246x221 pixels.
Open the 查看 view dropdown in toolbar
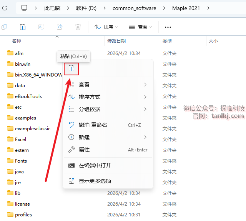[140, 27]
